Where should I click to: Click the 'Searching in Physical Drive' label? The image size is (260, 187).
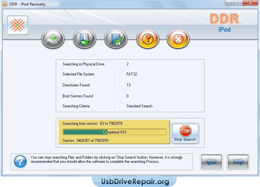[x=84, y=64]
